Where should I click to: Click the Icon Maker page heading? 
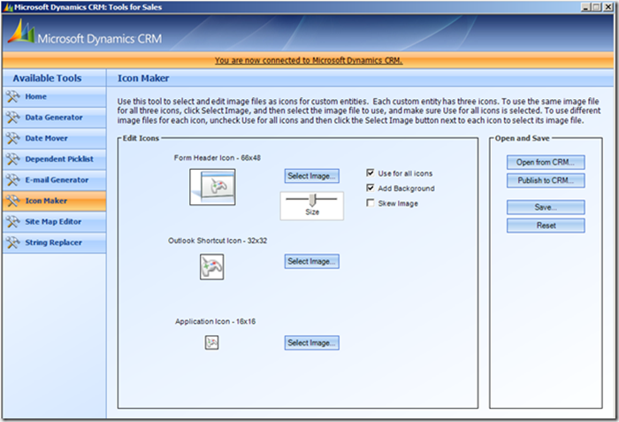click(x=143, y=78)
